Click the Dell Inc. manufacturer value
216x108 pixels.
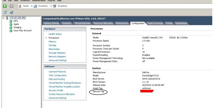146,73
